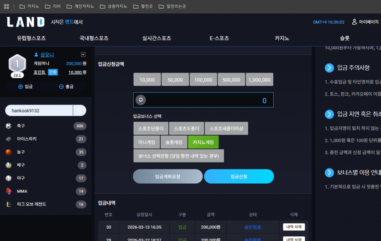Click the plus icon 입금 shortcut
The height and width of the screenshot is (241, 381).
coord(25,86)
